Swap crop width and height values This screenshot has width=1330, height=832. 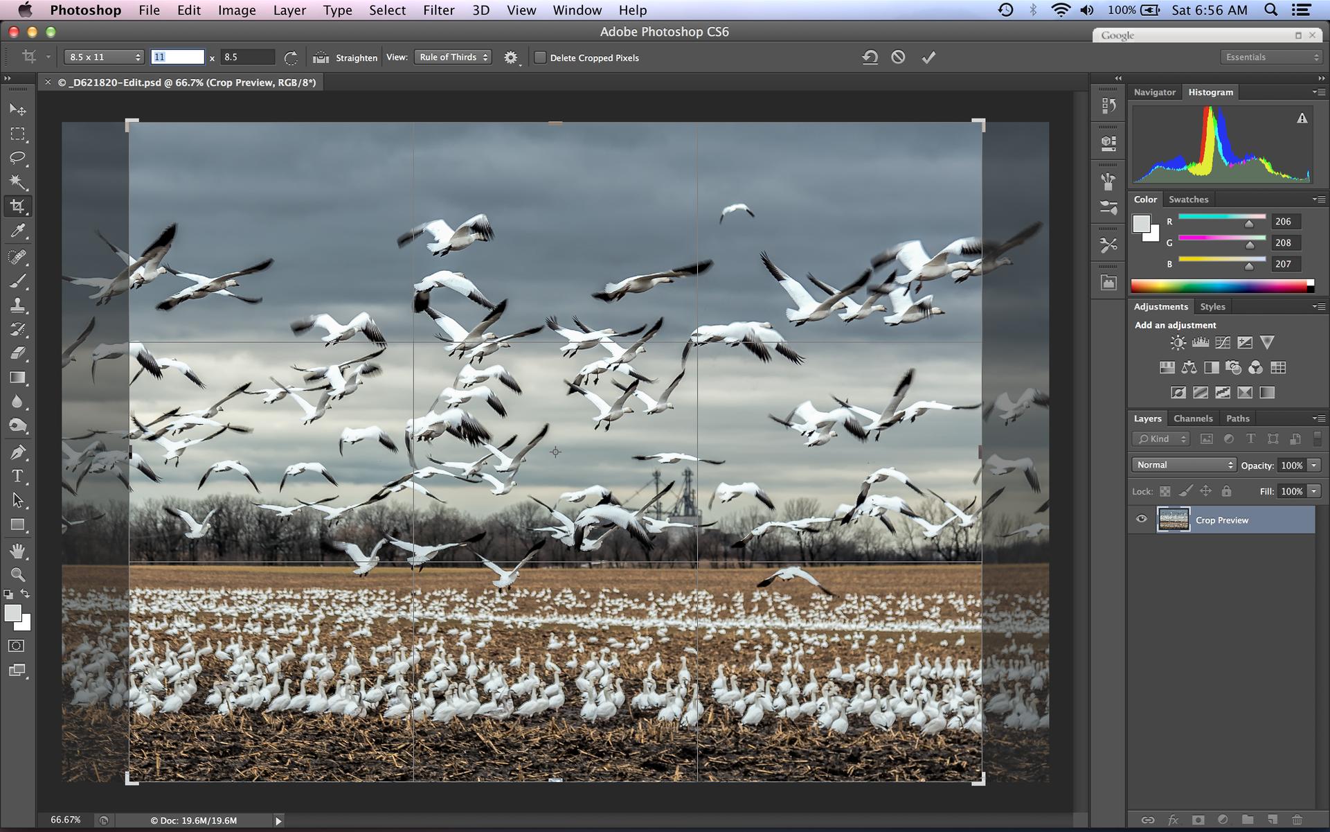tap(291, 57)
